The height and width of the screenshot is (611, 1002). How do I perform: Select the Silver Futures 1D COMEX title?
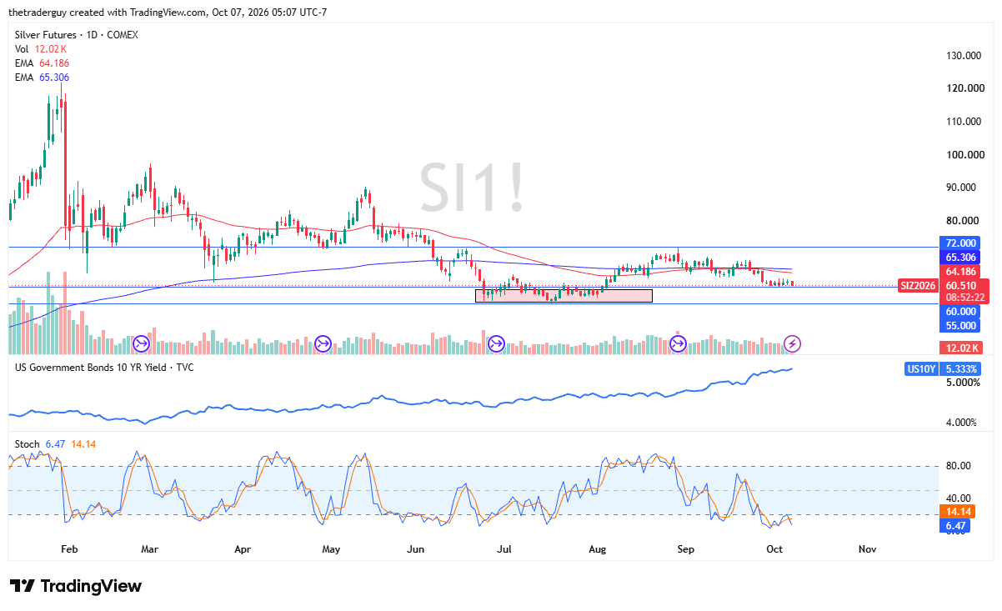(77, 35)
